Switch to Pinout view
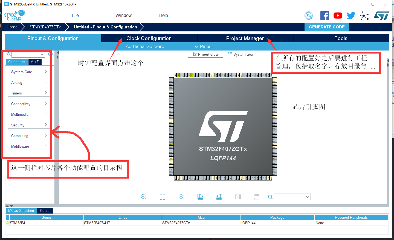Screen dimensions: 394x240 pyautogui.click(x=205, y=54)
